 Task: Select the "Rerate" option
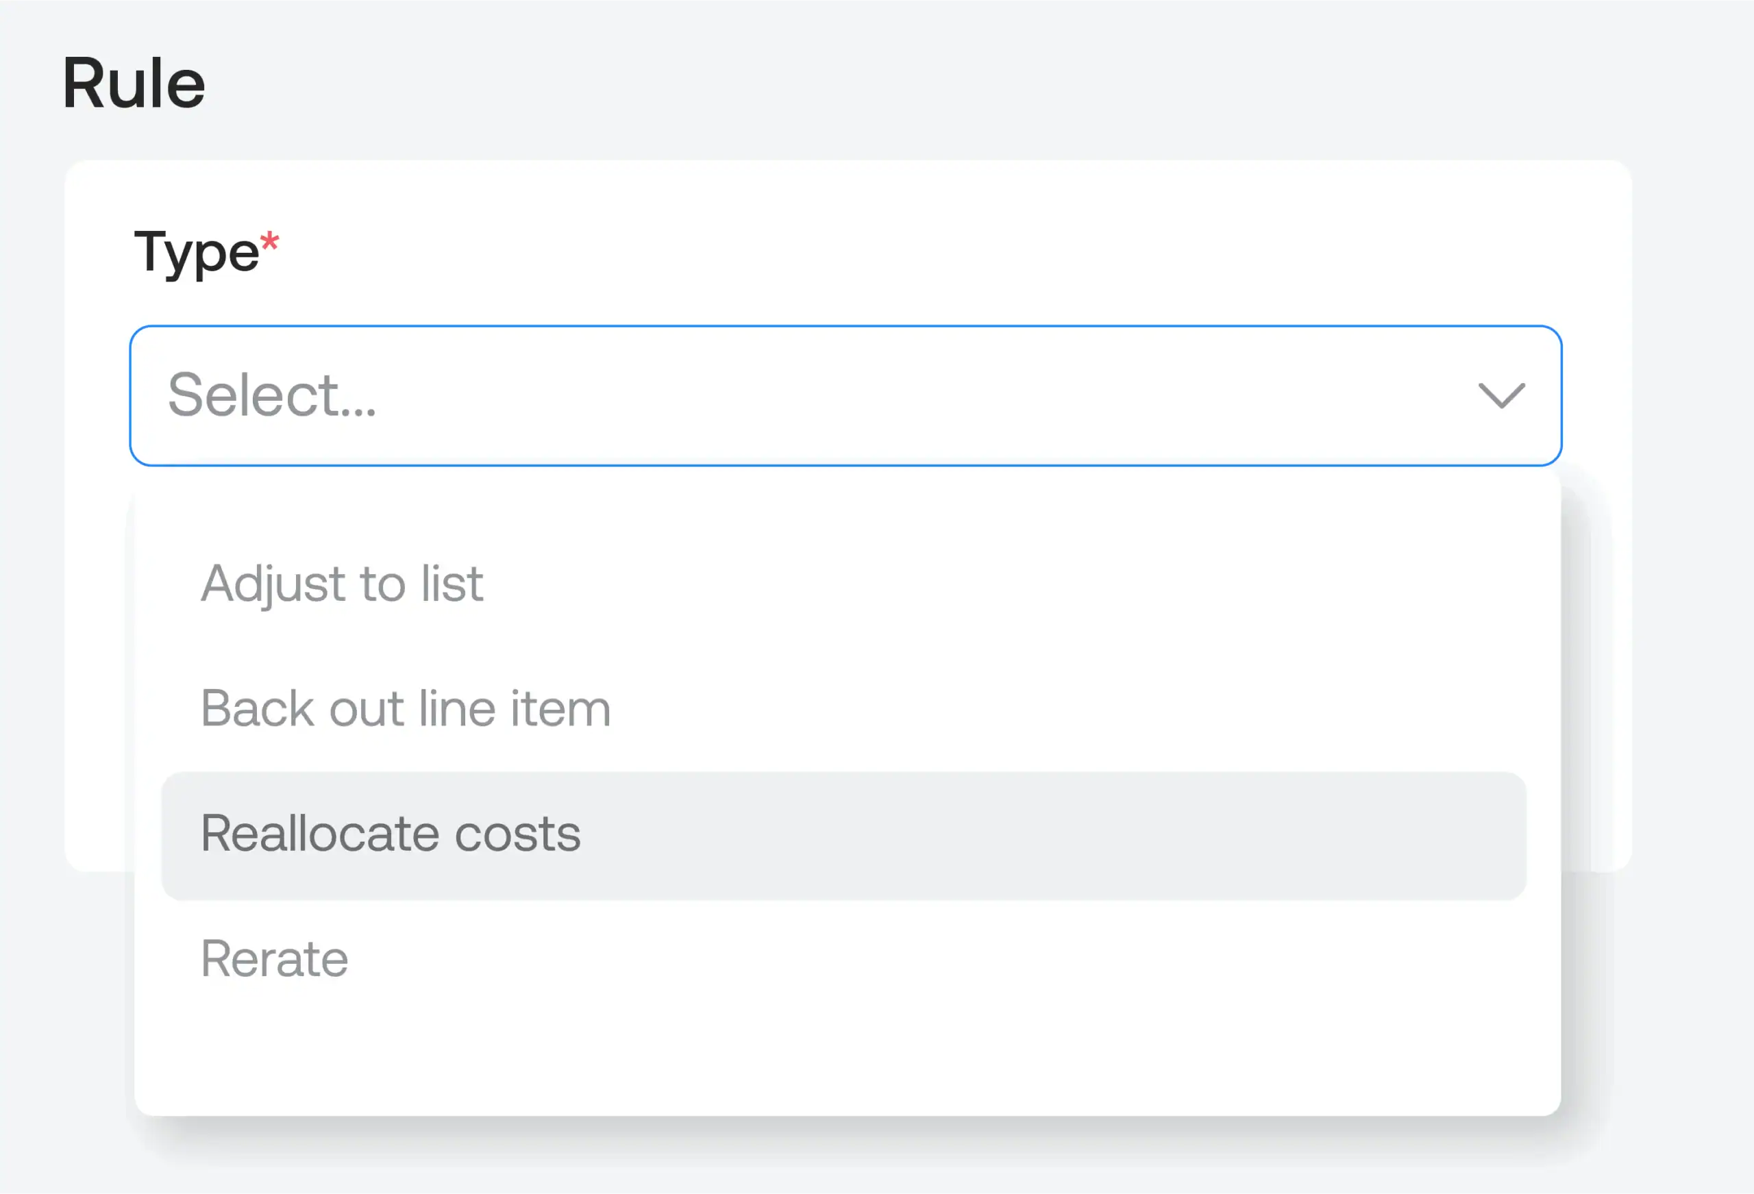[x=273, y=958]
